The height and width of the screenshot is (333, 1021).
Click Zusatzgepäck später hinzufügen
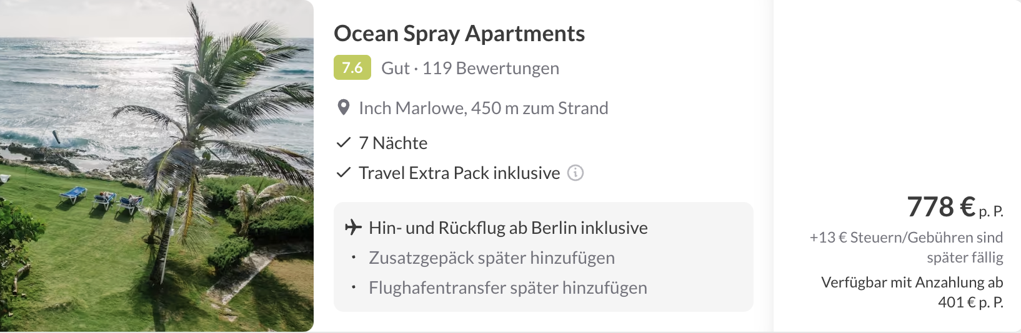point(492,258)
